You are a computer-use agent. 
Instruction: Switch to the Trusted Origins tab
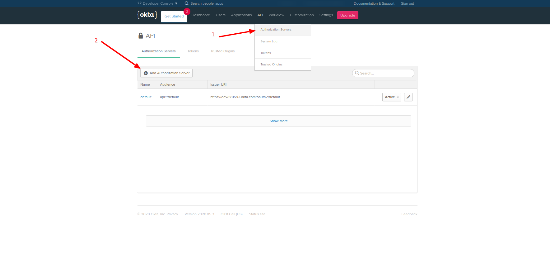coord(222,51)
